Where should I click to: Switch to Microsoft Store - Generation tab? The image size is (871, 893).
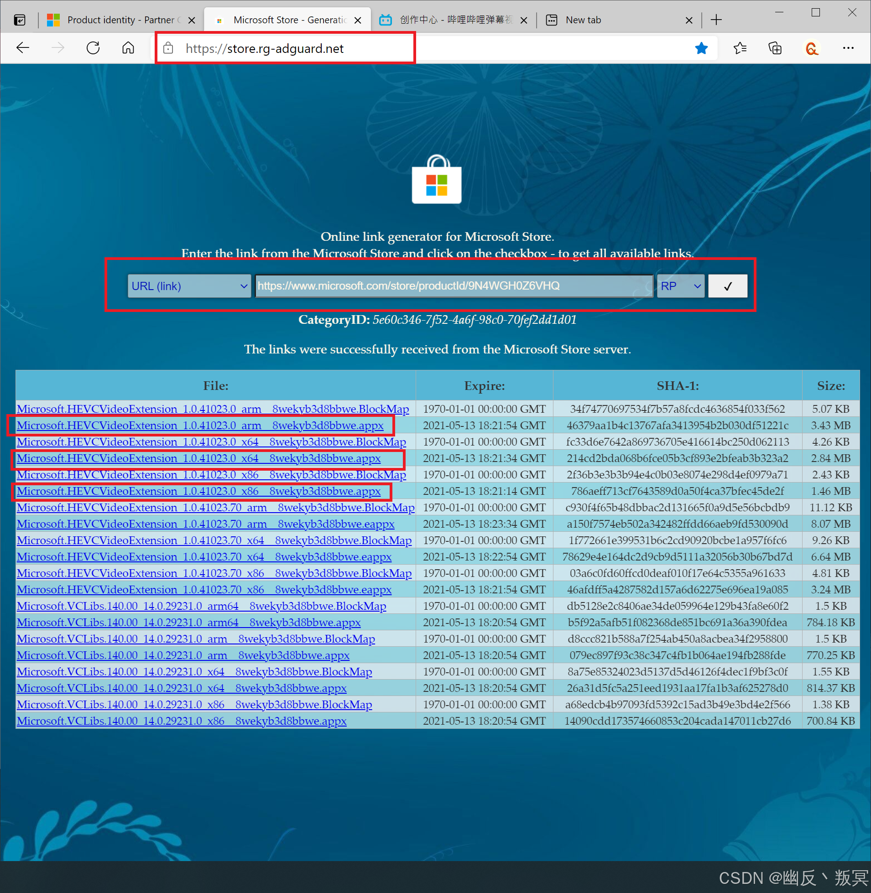287,20
